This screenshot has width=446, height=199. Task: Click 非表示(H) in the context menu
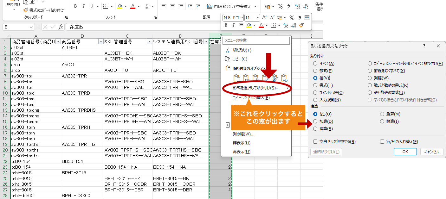click(x=242, y=143)
